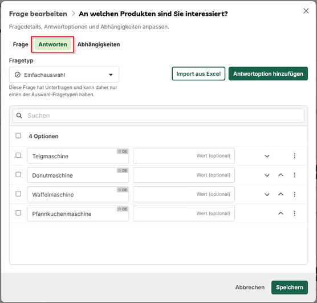Select all via the 4 Optionen checkbox
Screen dimensions: 317x303
tap(18, 136)
